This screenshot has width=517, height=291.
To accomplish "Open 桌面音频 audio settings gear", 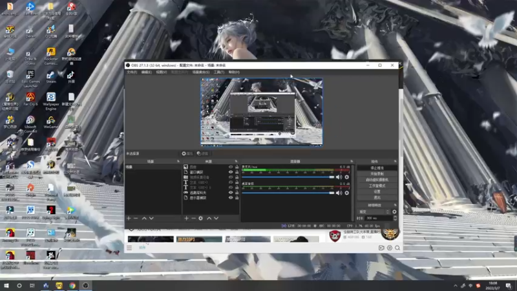I will point(346,193).
